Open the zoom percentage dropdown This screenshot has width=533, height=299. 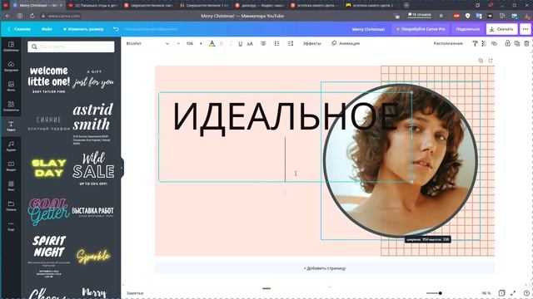pos(486,293)
